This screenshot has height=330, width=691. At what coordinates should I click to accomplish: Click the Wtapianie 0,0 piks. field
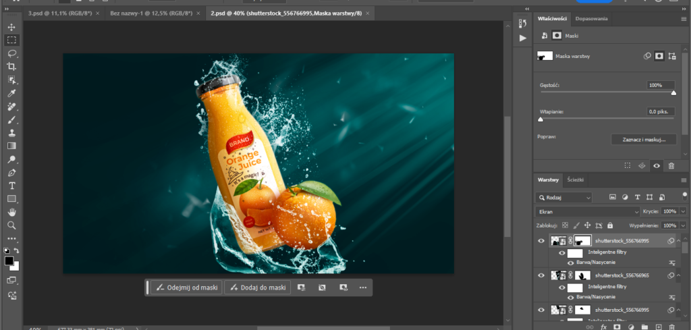coord(661,111)
